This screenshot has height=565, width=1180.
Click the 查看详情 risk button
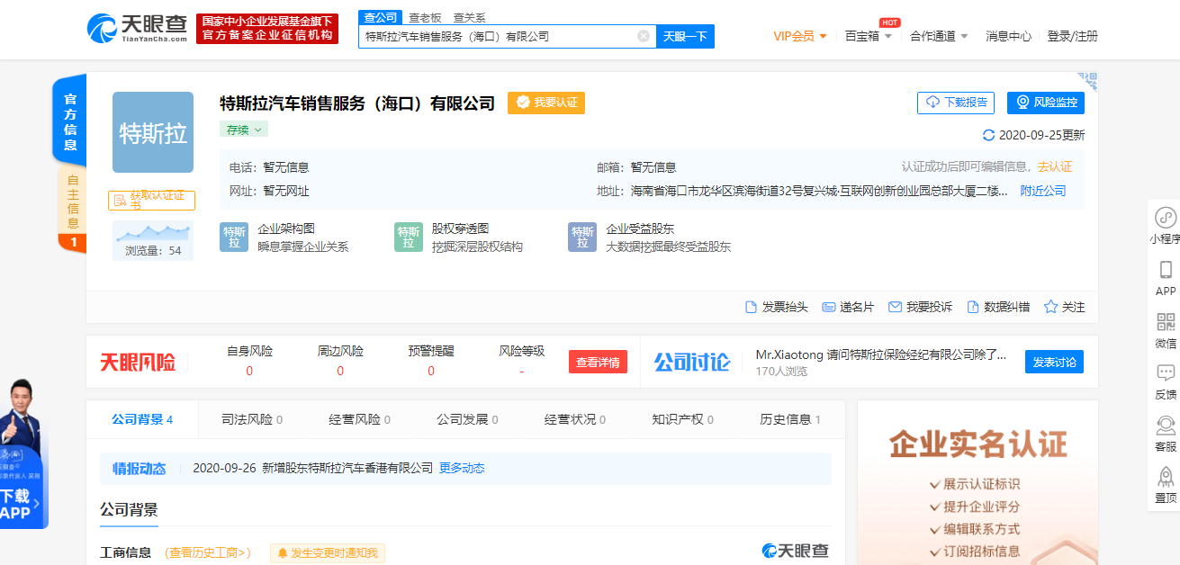click(598, 362)
